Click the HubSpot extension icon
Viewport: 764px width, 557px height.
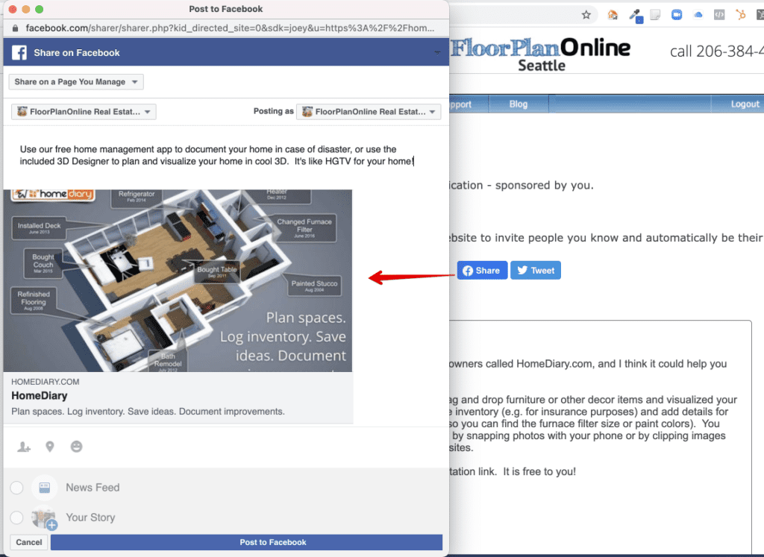[x=741, y=14]
